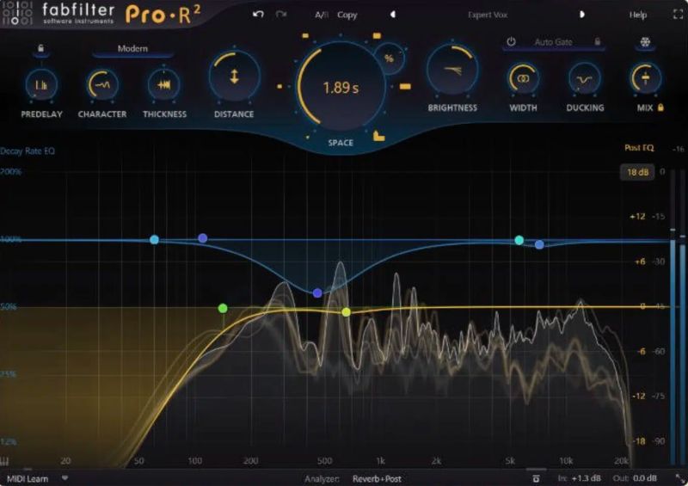The image size is (688, 486).
Task: Click the Copy button
Action: click(x=347, y=15)
